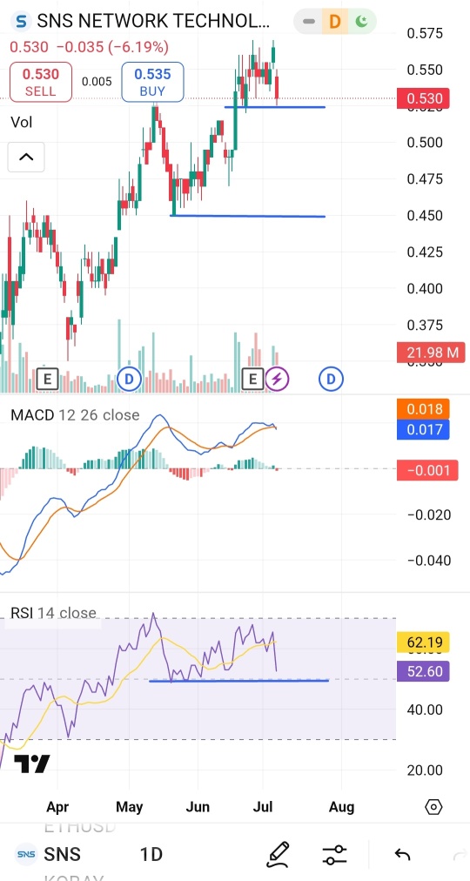Tap the 0.450 price scale label
This screenshot has width=470, height=881.
[x=425, y=216]
